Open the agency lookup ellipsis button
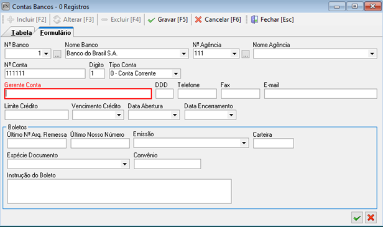Viewport: 383px width, 227px height. [x=246, y=54]
